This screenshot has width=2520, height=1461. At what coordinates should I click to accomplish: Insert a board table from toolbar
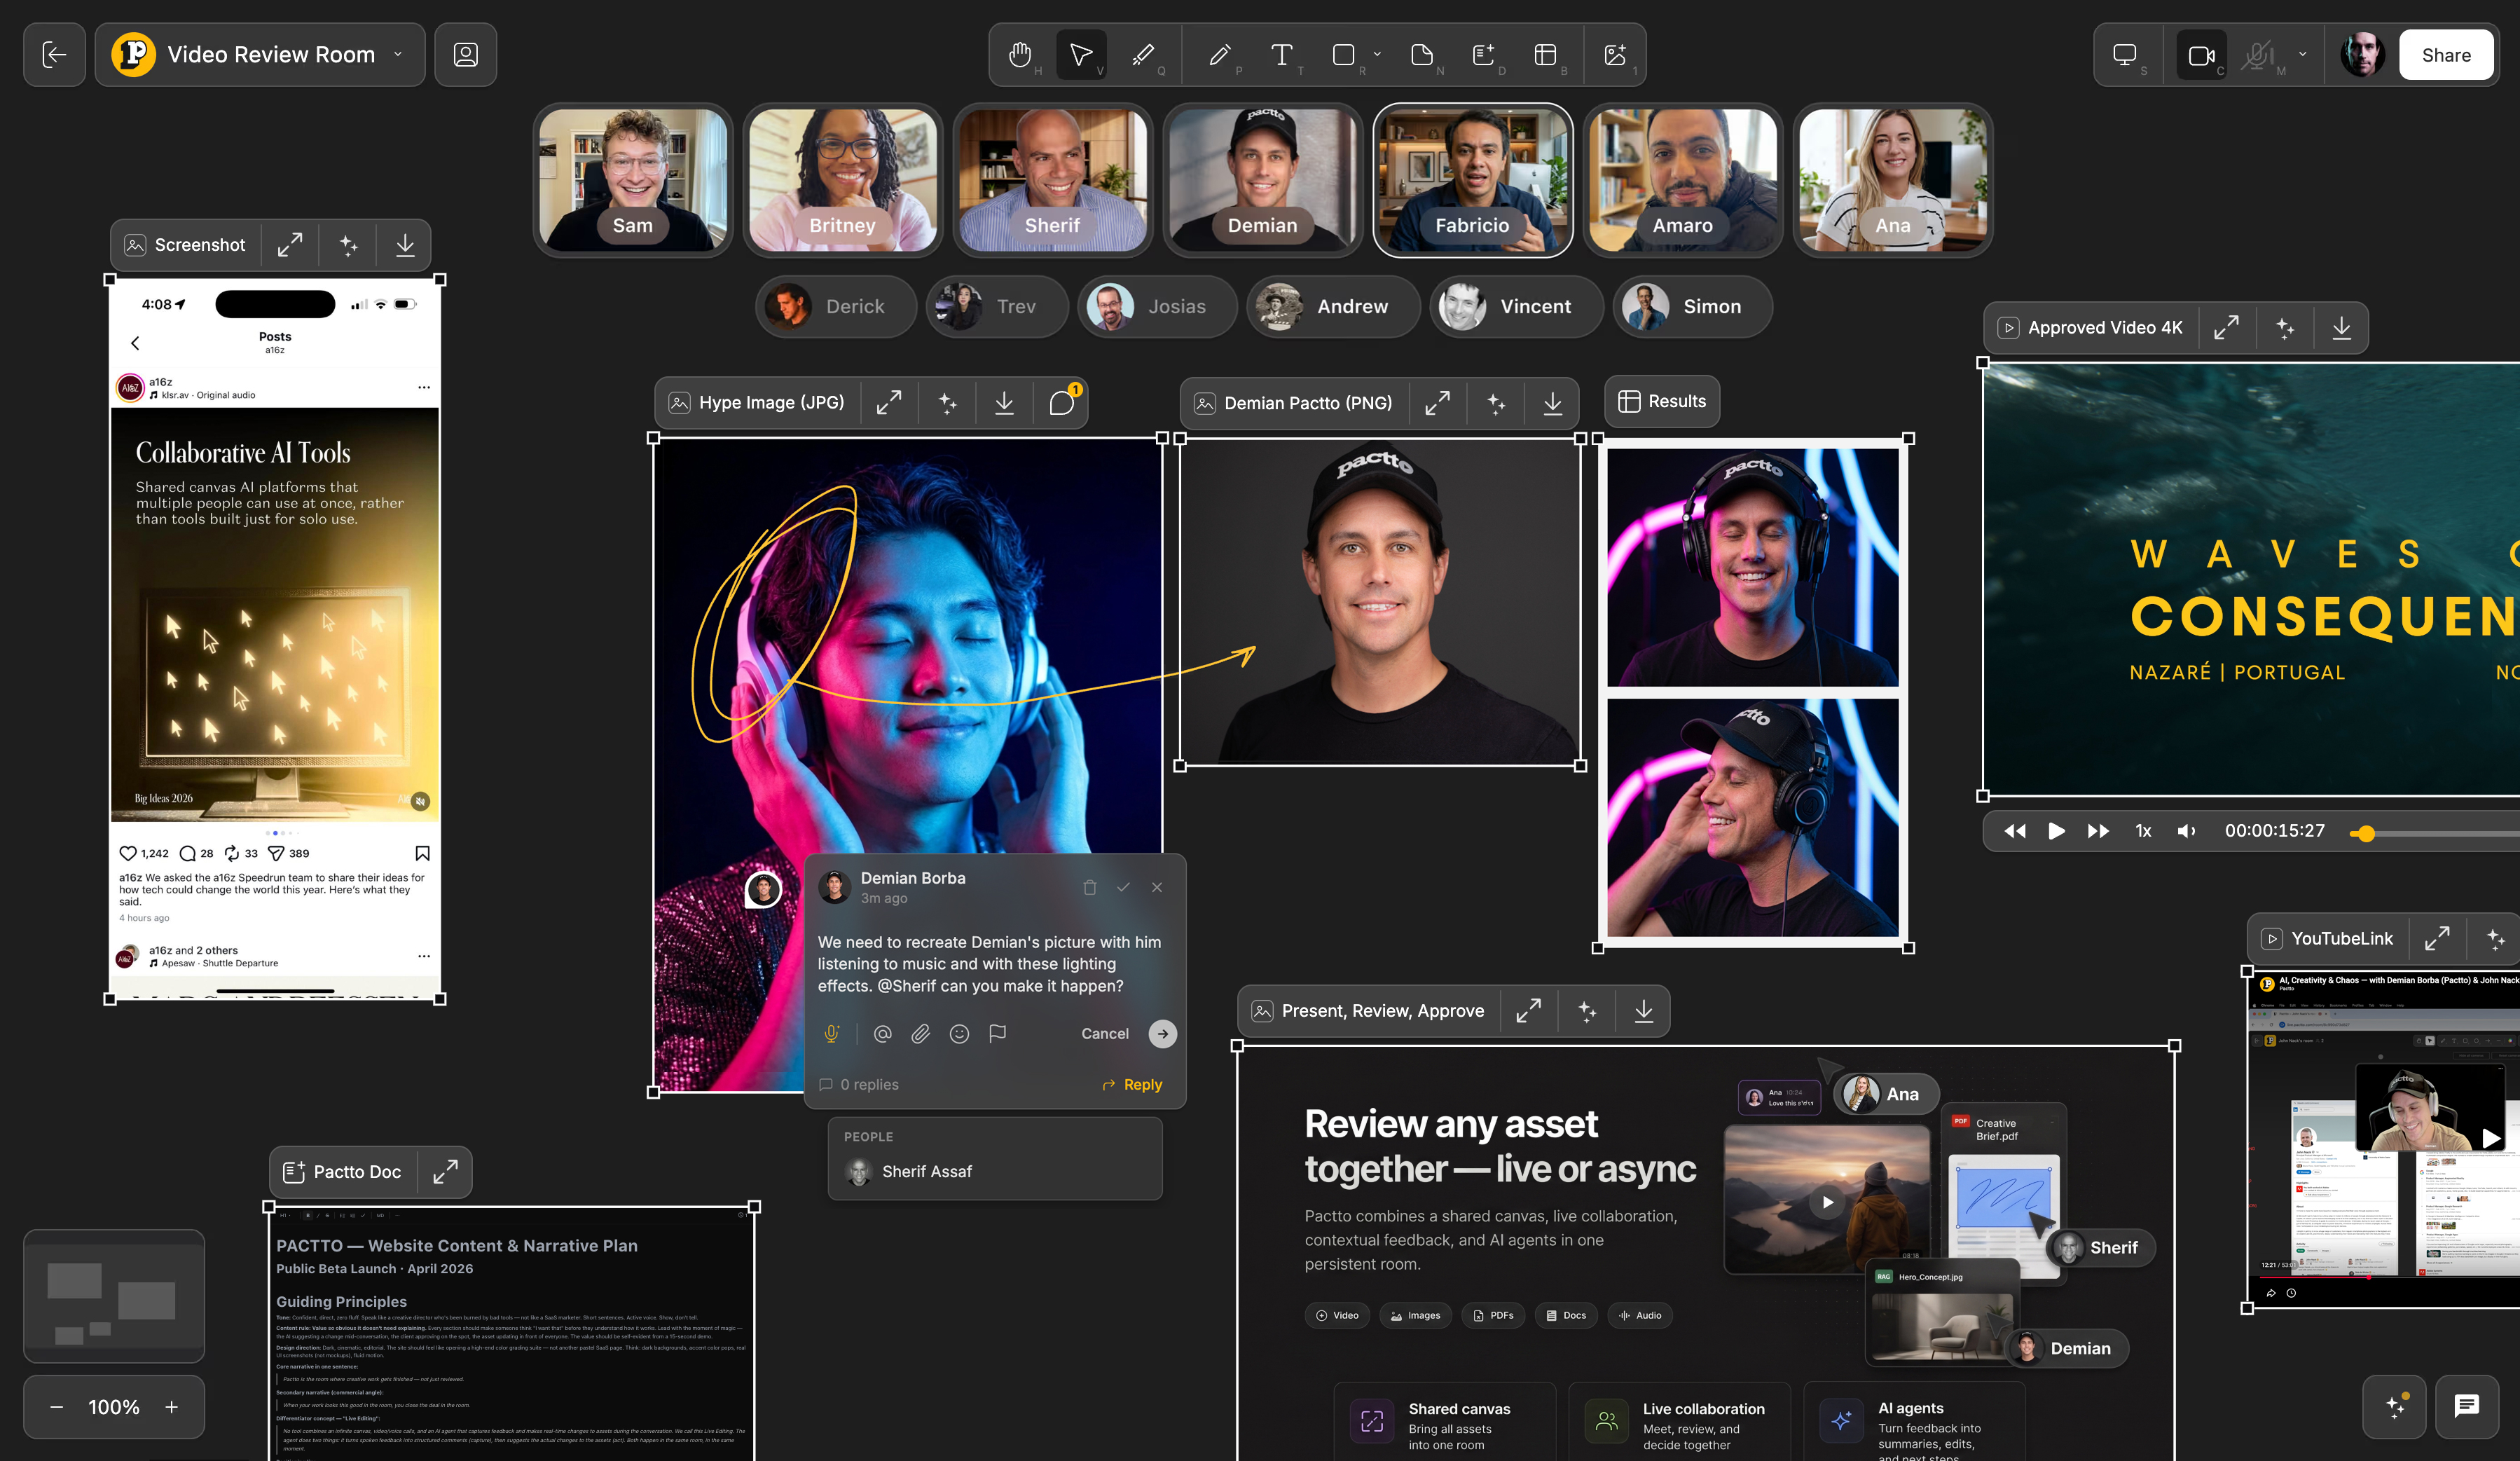pyautogui.click(x=1545, y=55)
